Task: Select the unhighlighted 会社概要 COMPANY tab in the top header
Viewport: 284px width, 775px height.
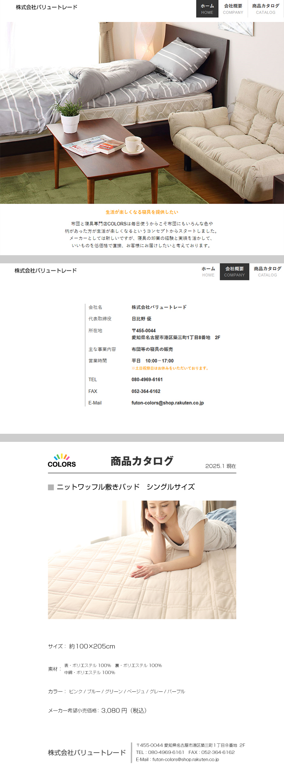Action: (233, 9)
